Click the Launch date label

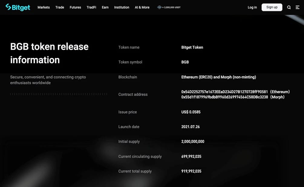click(x=129, y=127)
